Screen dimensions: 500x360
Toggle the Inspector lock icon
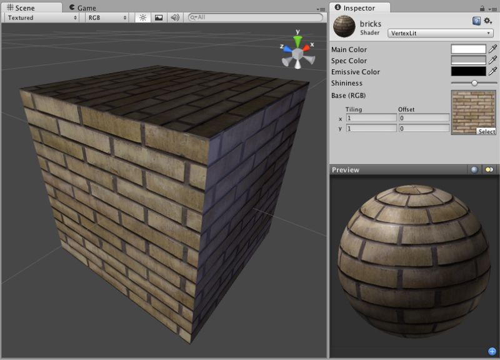pos(481,8)
